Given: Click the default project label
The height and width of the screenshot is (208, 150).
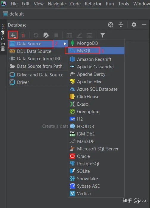Looking at the screenshot, I should pos(17,14).
